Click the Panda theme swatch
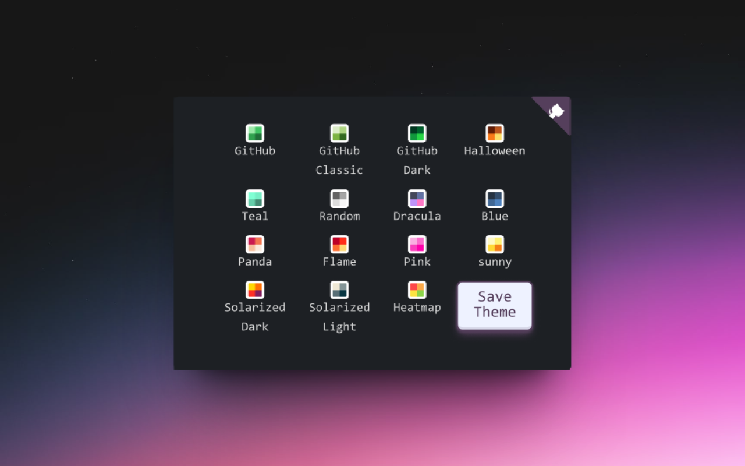745x466 pixels. coord(254,243)
